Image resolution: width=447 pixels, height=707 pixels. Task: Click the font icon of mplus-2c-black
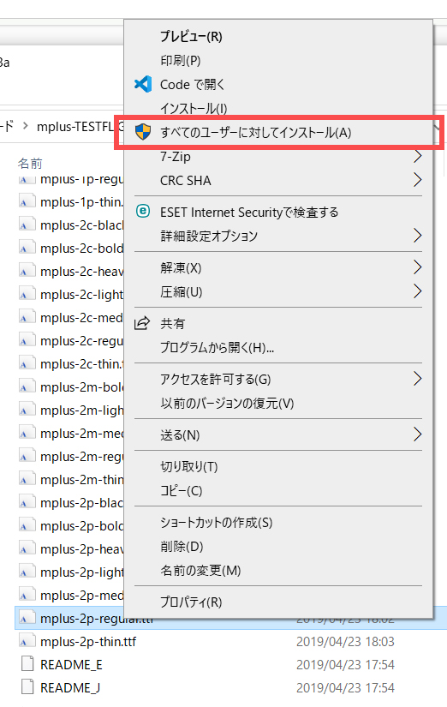pyautogui.click(x=27, y=225)
